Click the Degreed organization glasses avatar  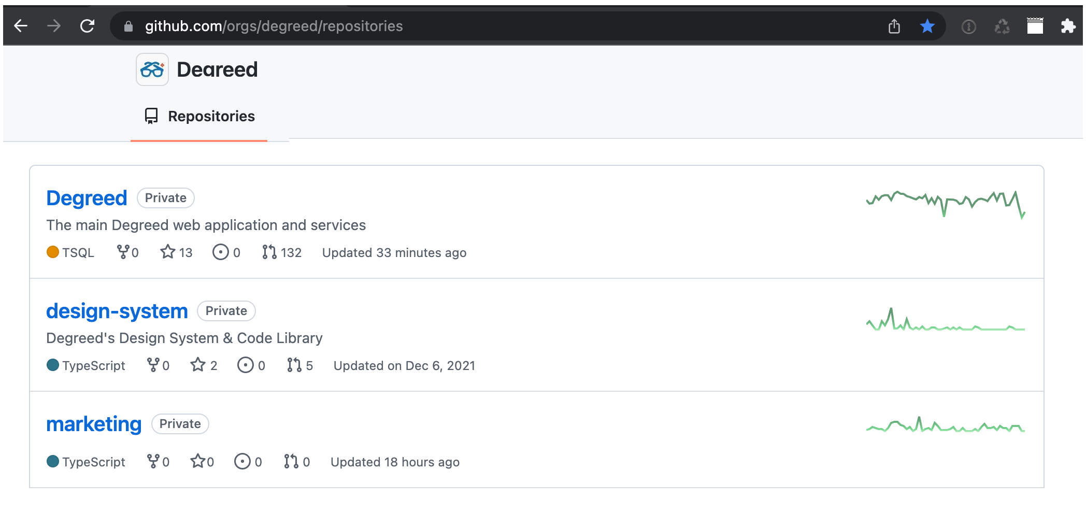point(152,69)
